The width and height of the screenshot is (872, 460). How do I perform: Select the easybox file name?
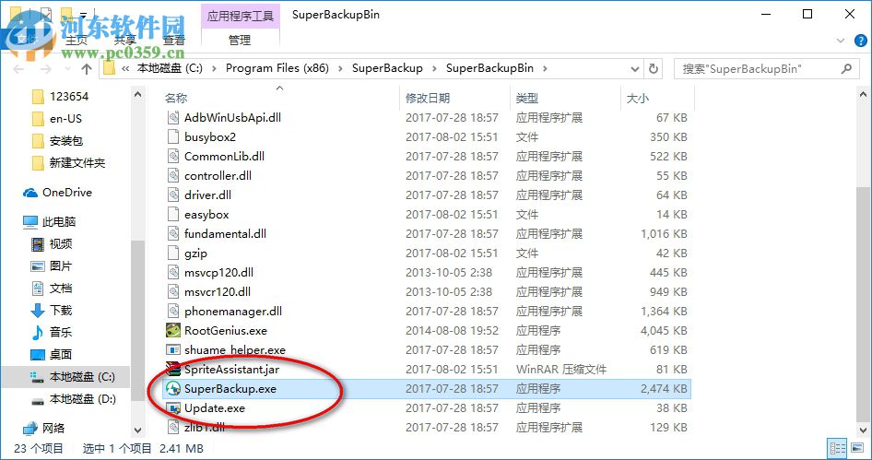tap(206, 215)
